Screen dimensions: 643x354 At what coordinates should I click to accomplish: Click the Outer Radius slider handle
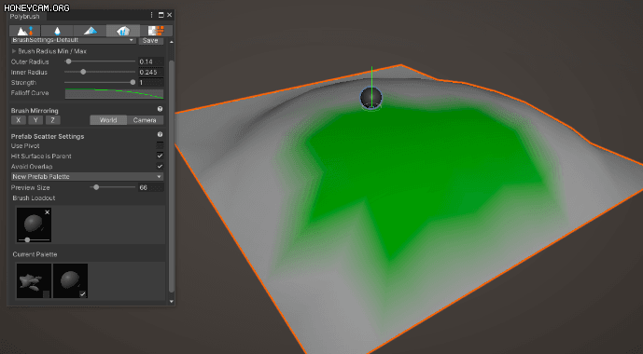(68, 61)
